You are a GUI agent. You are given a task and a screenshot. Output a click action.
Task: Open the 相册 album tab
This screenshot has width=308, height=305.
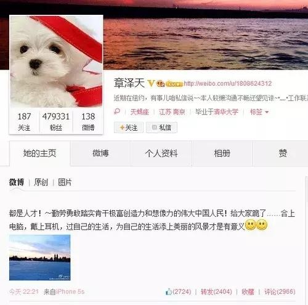[222, 153]
